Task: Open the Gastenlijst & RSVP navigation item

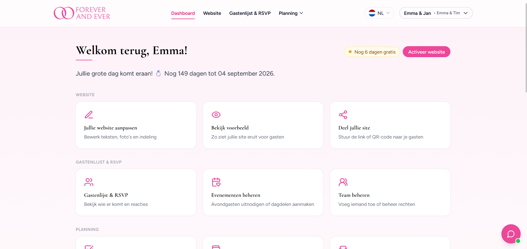Action: [x=250, y=13]
